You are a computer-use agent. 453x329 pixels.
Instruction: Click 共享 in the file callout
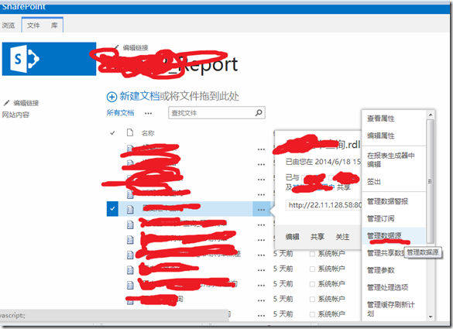click(x=317, y=237)
